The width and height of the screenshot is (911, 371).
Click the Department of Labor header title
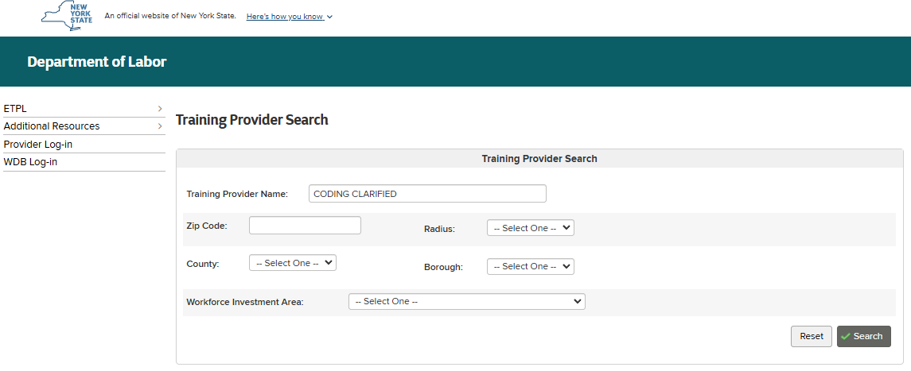tap(97, 62)
